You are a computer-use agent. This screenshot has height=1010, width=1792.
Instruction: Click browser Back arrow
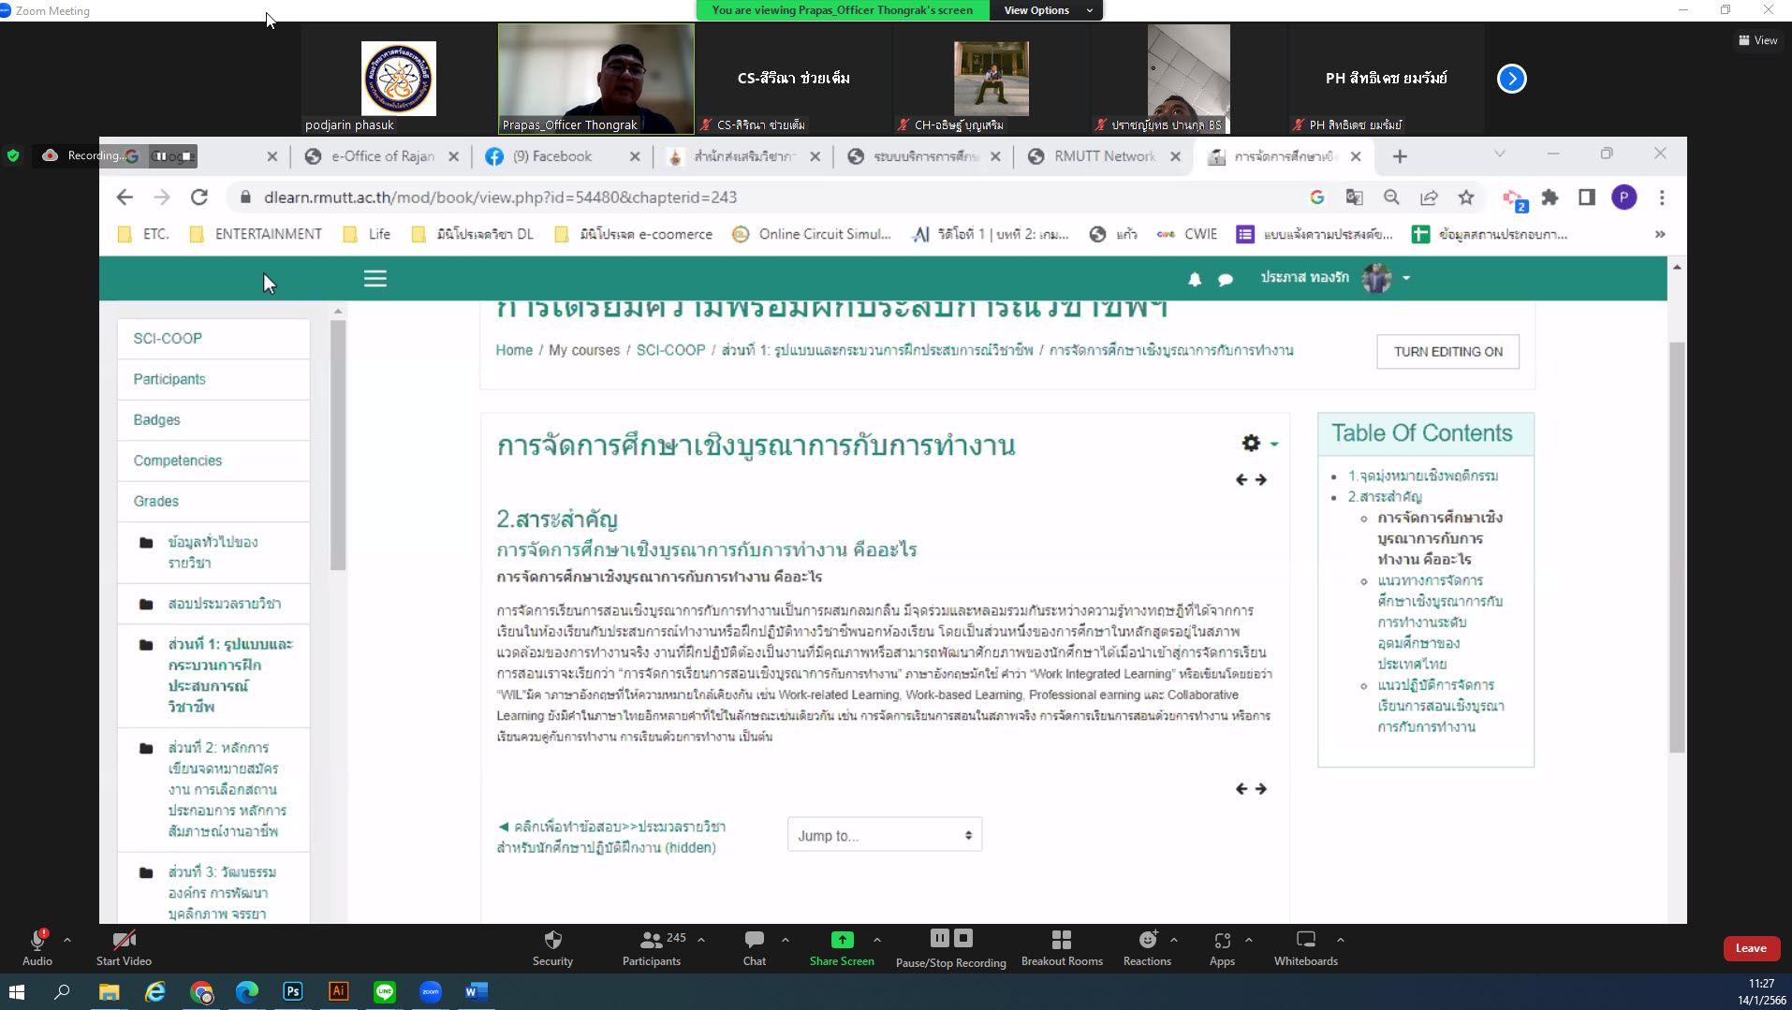[x=125, y=198]
